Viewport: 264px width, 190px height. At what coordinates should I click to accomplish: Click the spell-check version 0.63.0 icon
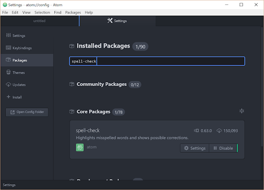pyautogui.click(x=196, y=130)
